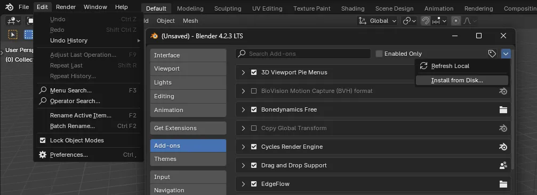Expand 3D Viewport Pie Menus details
Screen dimensions: 537x195
243,72
